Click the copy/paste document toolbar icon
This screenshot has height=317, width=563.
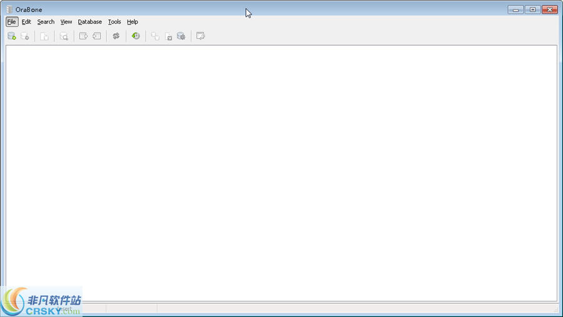coord(44,36)
